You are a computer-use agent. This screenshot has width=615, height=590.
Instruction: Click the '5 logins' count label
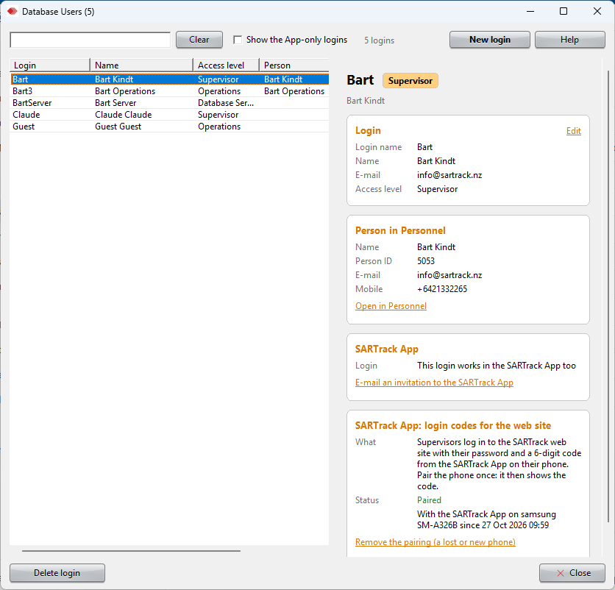pyautogui.click(x=379, y=40)
